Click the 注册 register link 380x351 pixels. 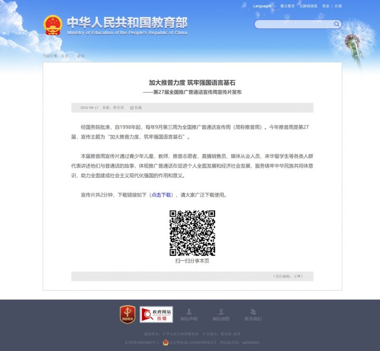point(338,6)
